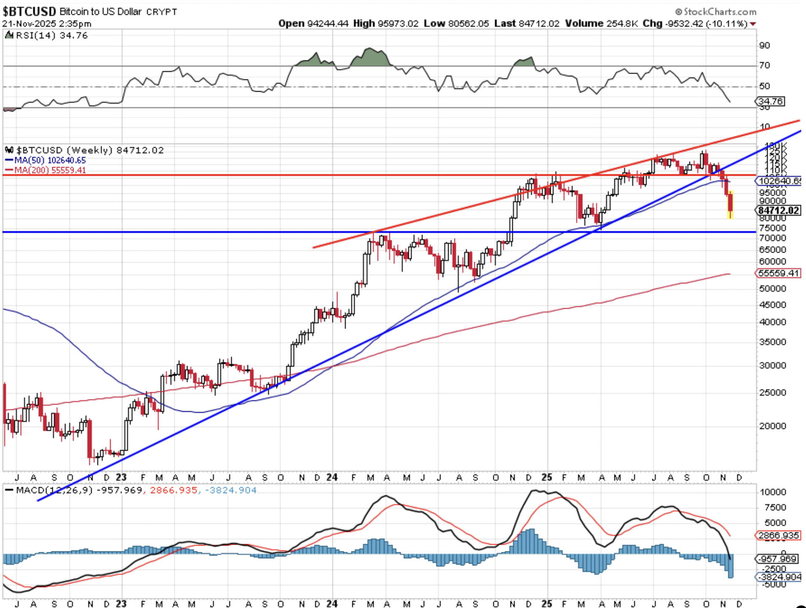Click the StockCharts.com copyright watermark
The image size is (806, 608).
(x=716, y=11)
